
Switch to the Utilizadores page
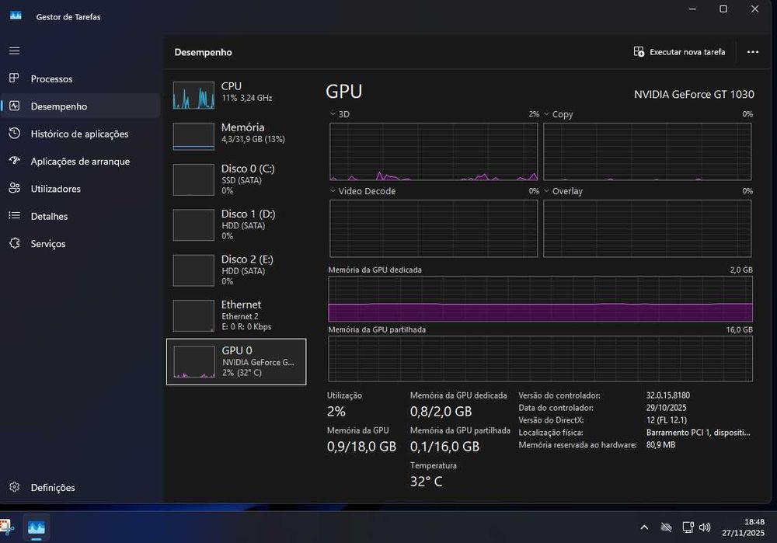[x=80, y=189]
